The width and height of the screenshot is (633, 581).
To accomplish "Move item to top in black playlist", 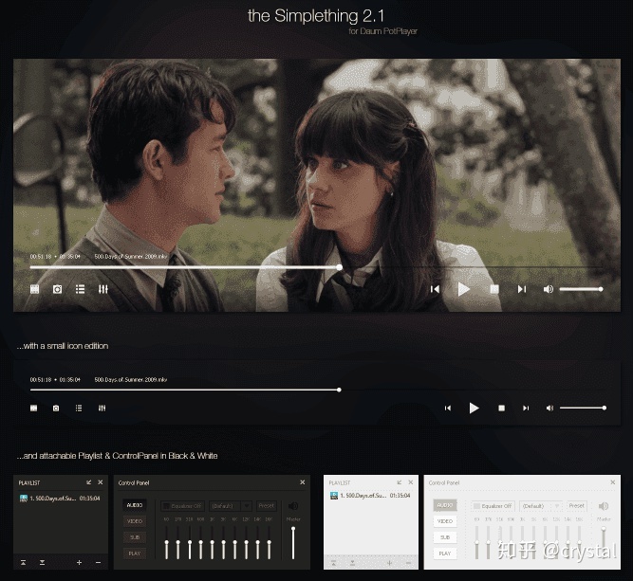I will pos(24,562).
